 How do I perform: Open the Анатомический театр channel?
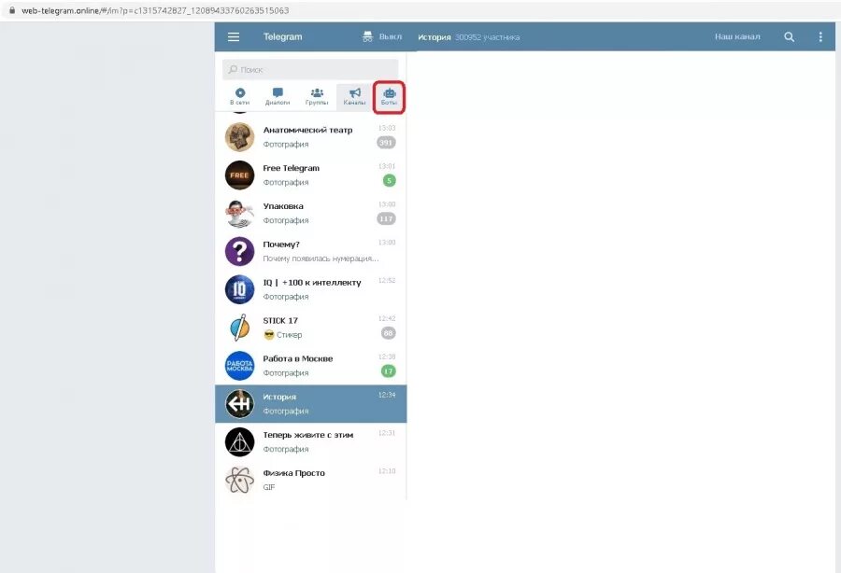[310, 136]
